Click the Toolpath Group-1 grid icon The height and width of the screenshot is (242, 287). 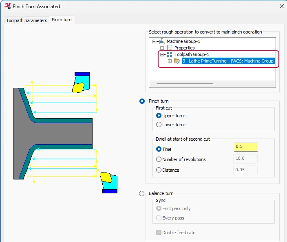point(170,54)
